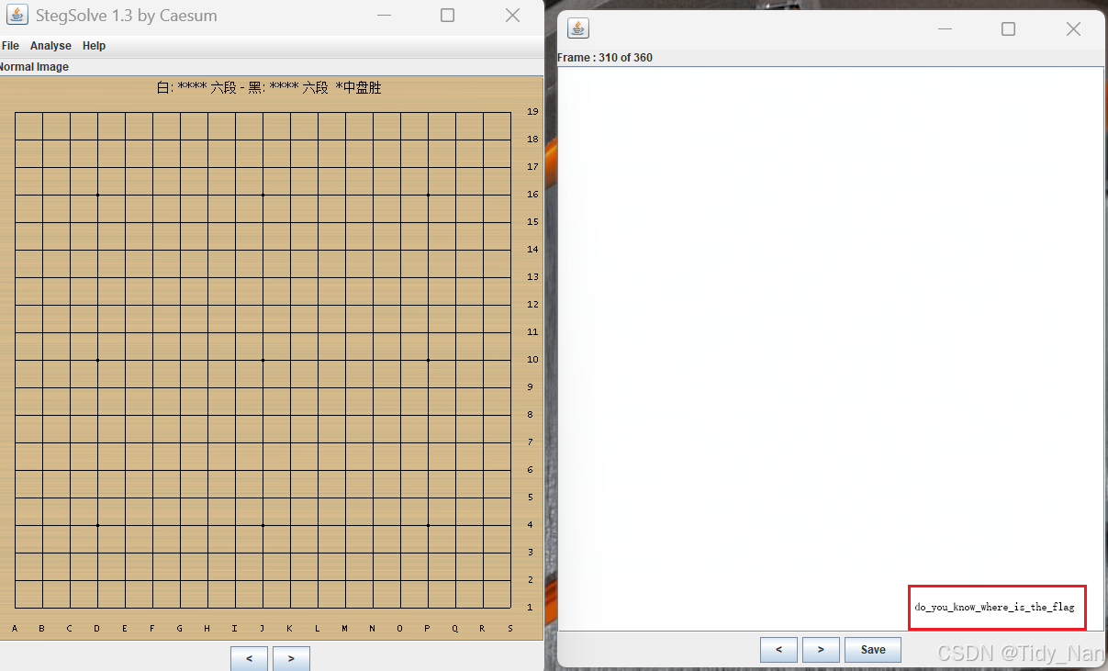Click the star point at J16
Viewport: 1108px width, 671px height.
click(x=263, y=195)
